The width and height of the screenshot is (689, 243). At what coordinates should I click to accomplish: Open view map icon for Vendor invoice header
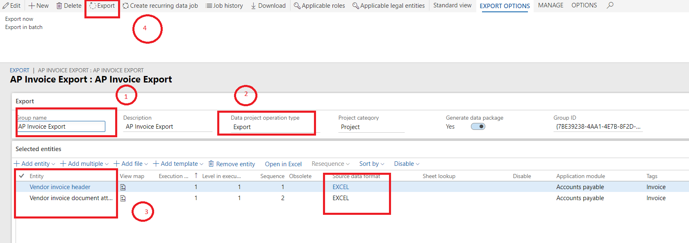(123, 187)
